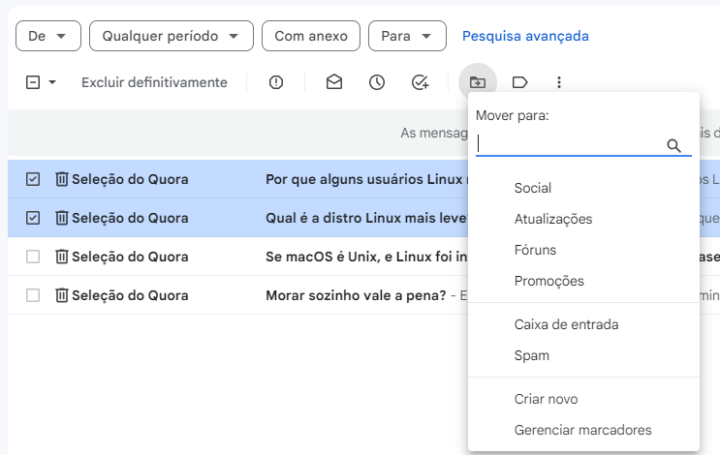The width and height of the screenshot is (720, 455).
Task: Toggle the Com anexo filter chip
Action: coord(311,36)
